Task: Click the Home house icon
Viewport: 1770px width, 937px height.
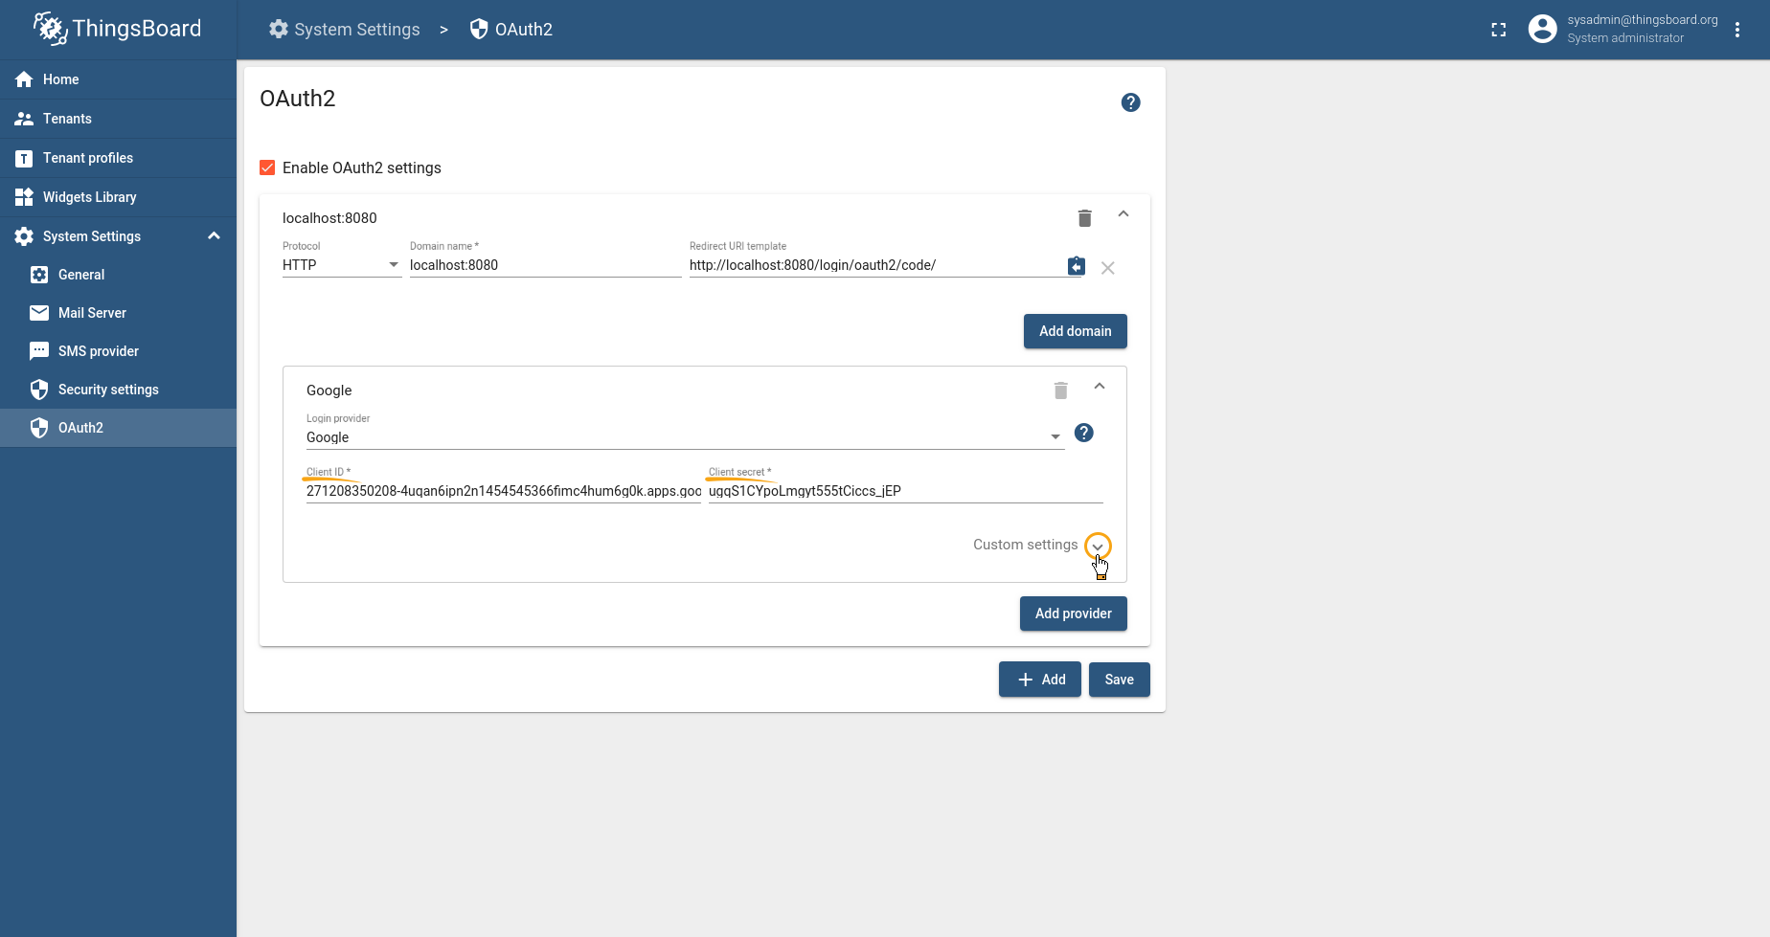Action: click(x=24, y=79)
